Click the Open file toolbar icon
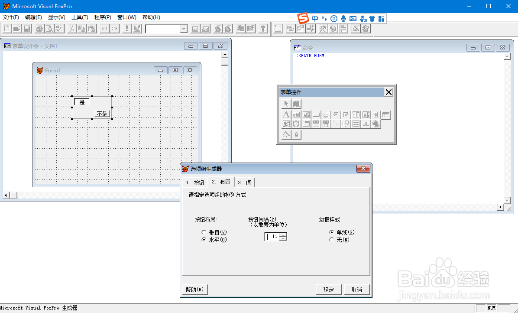 [17, 29]
